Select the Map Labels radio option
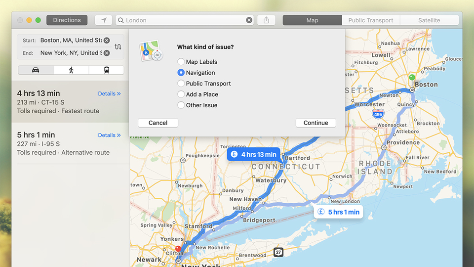This screenshot has height=267, width=474. (x=181, y=62)
